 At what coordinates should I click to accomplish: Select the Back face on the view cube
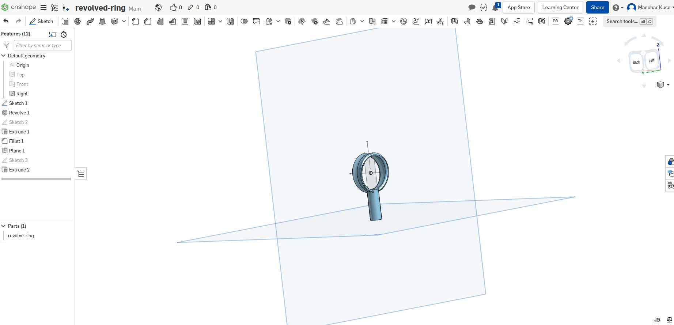point(636,62)
